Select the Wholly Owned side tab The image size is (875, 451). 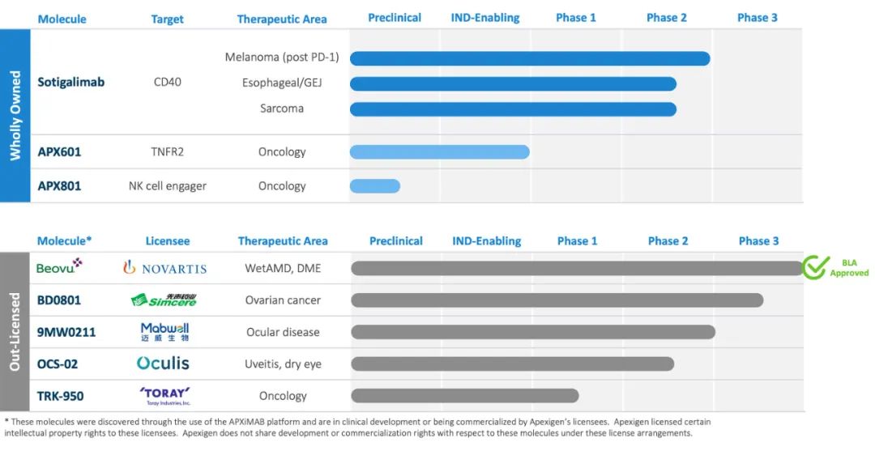pyautogui.click(x=15, y=116)
